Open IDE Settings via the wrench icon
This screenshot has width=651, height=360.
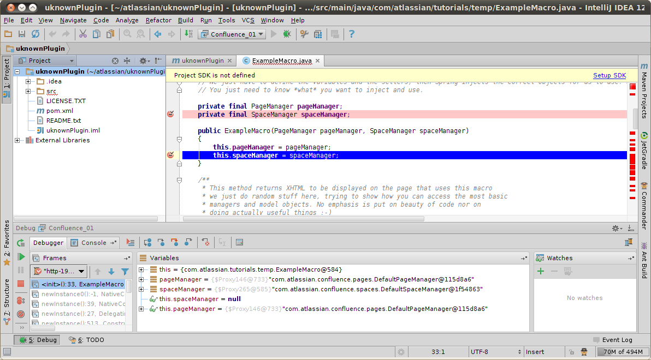[x=305, y=34]
